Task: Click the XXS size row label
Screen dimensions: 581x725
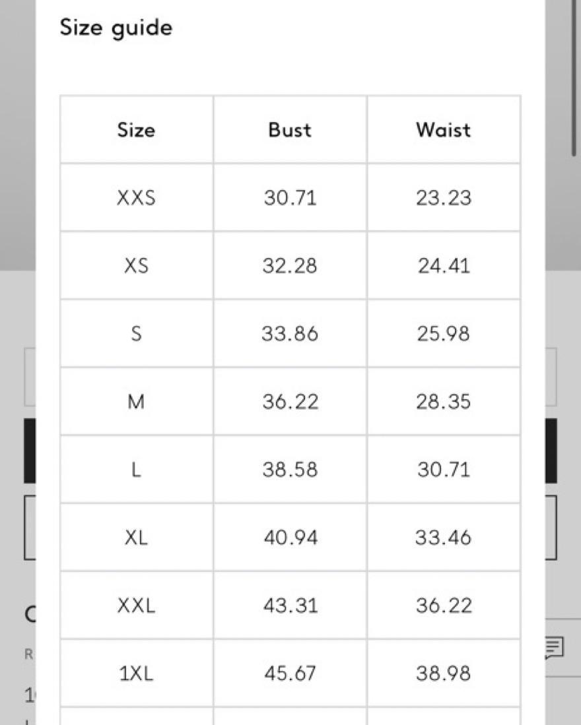Action: pyautogui.click(x=137, y=198)
